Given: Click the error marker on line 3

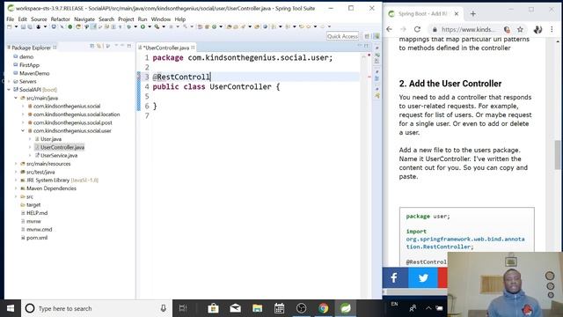Looking at the screenshot, I should tap(139, 77).
